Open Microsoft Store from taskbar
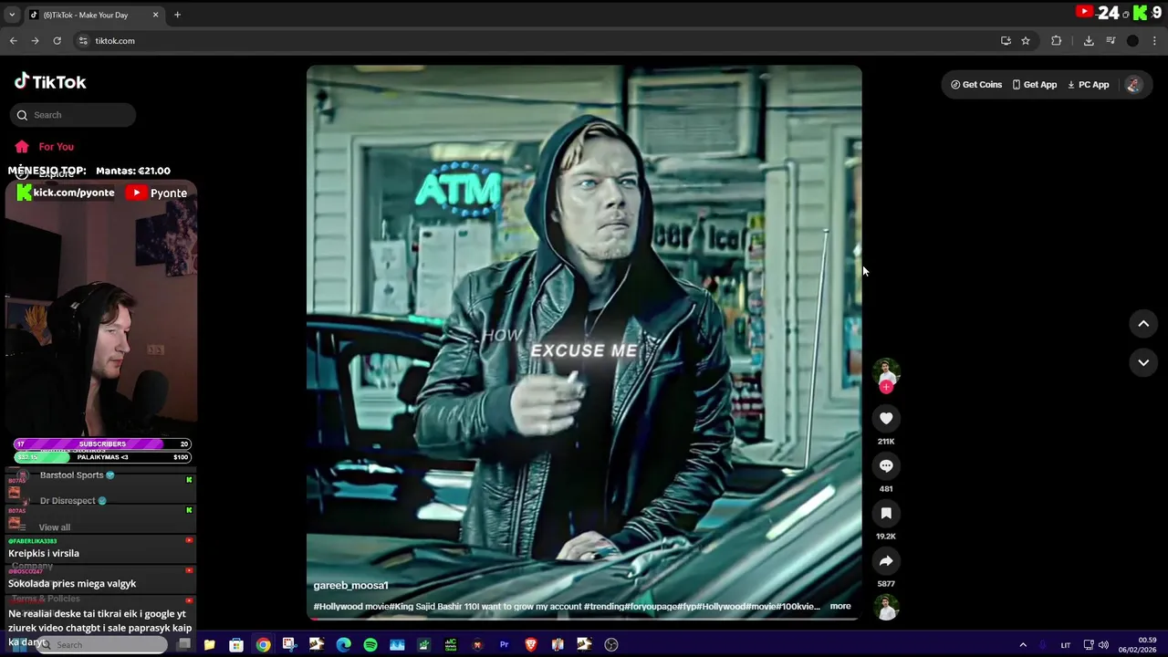Screen dimensions: 1168x657 236,645
